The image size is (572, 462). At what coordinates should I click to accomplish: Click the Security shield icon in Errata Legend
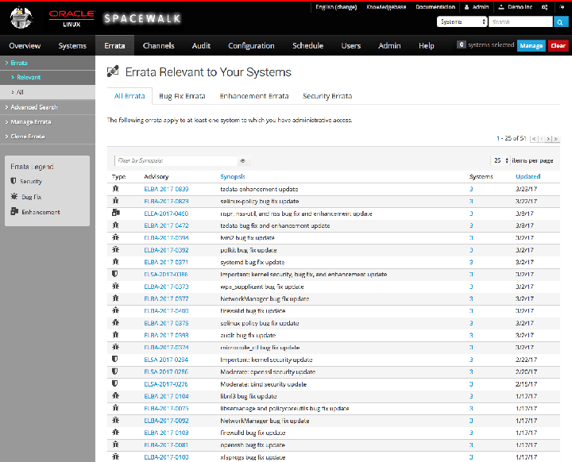click(x=14, y=181)
